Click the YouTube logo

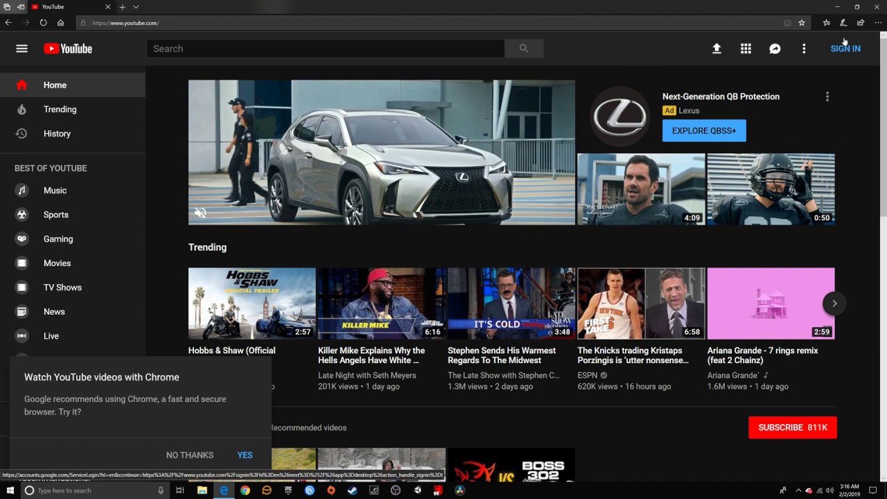68,49
